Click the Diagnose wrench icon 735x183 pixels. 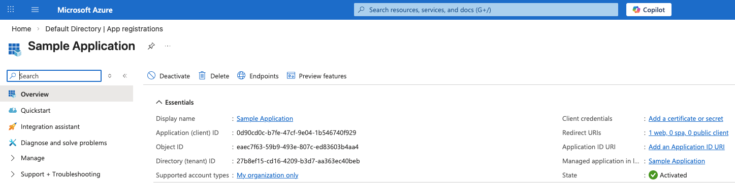point(13,143)
